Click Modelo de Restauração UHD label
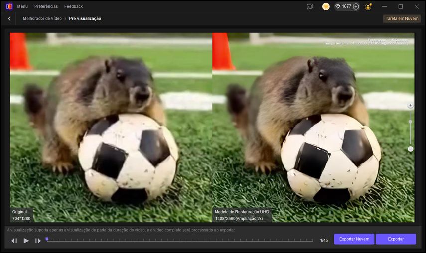The width and height of the screenshot is (426, 253). coord(242,212)
